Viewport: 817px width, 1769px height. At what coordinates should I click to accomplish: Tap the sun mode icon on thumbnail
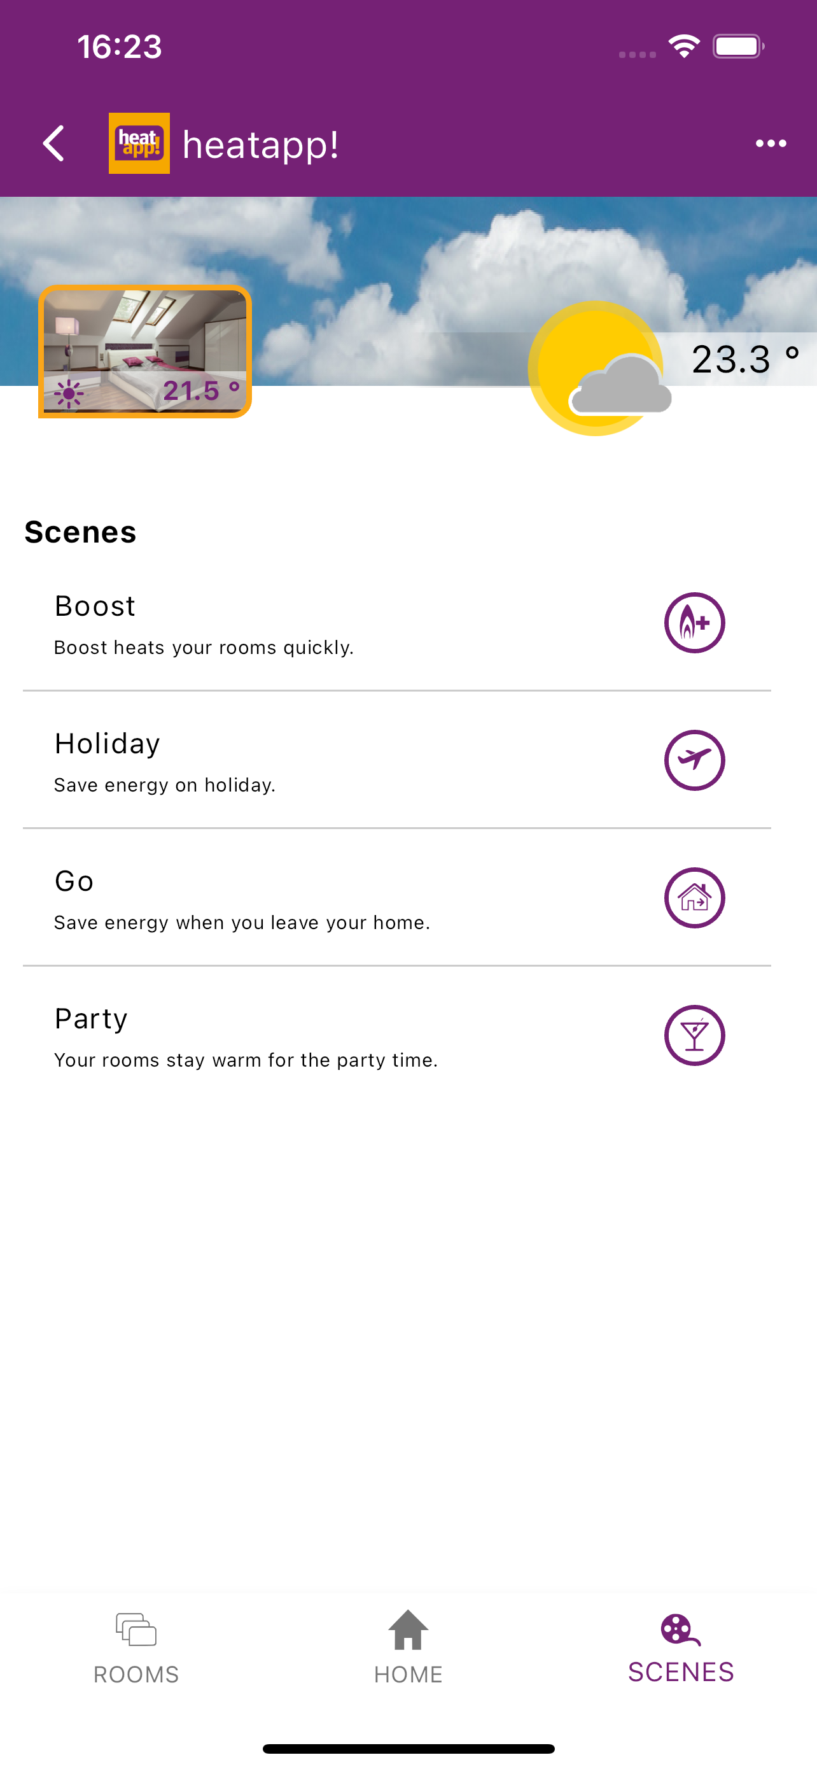pos(69,394)
